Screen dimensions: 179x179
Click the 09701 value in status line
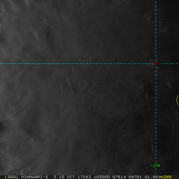point(135,177)
